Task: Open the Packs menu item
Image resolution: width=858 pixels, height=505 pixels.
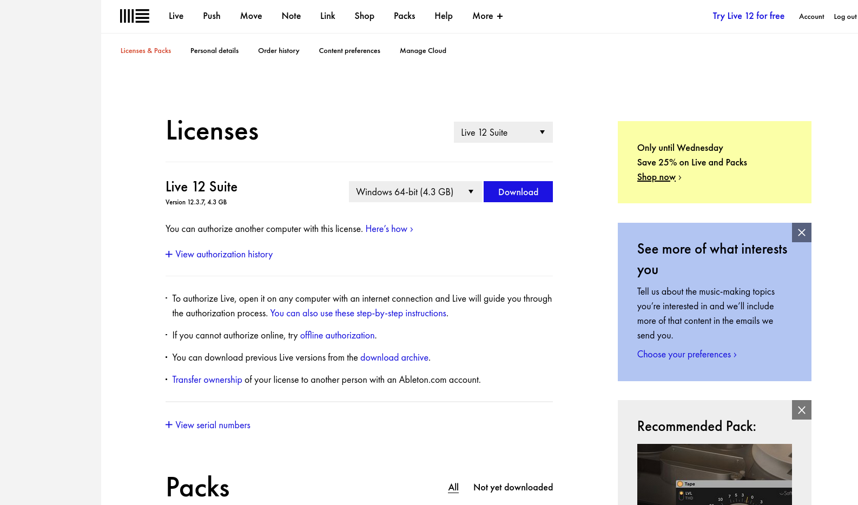Action: pos(404,16)
